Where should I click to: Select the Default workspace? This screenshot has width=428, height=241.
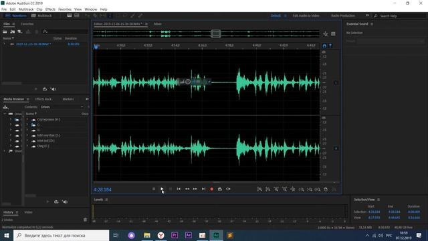pos(276,15)
